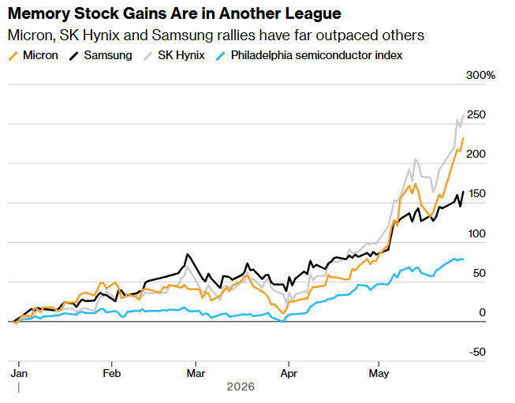Select Philadelphia semiconductor index legend label

[316, 55]
